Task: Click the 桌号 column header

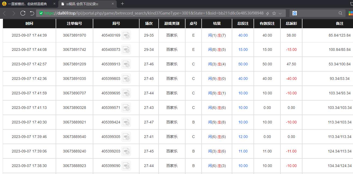Action: point(193,23)
